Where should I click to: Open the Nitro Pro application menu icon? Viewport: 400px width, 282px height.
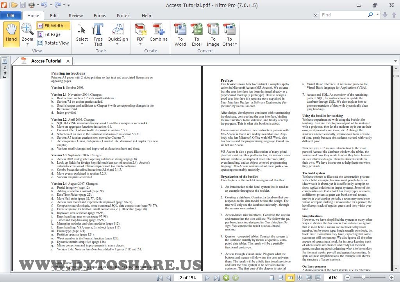click(4, 5)
